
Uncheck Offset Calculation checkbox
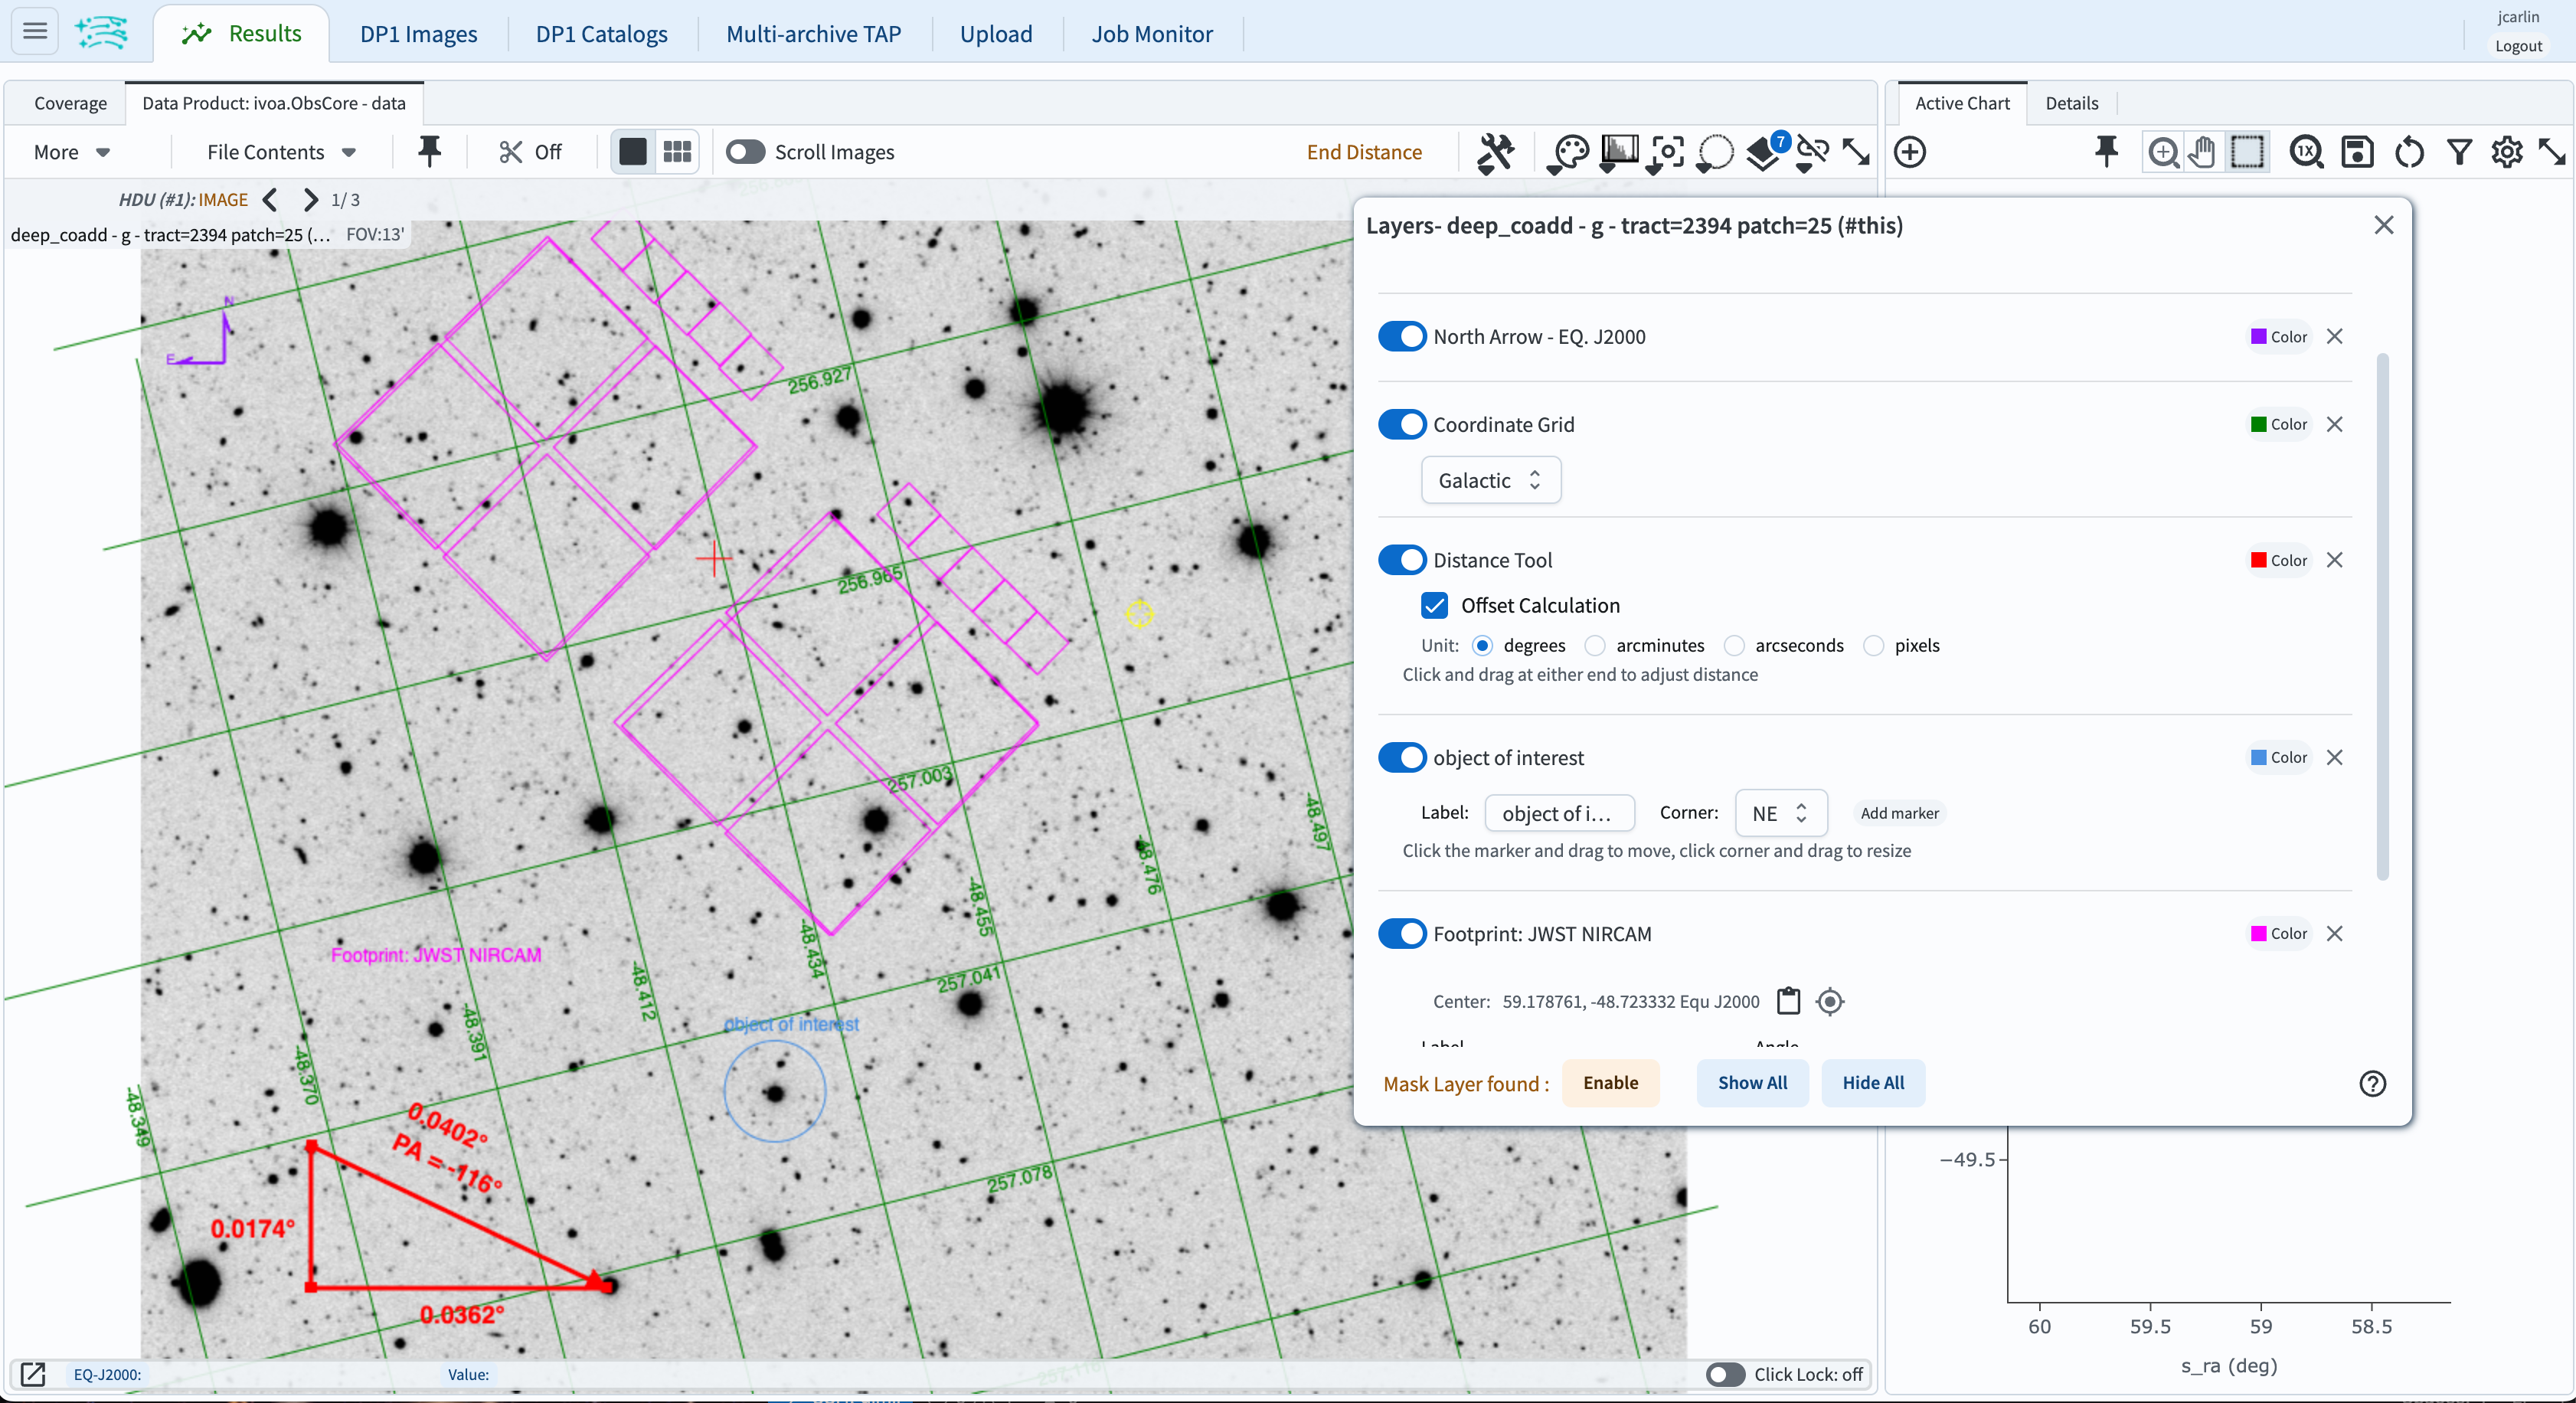[x=1434, y=606]
